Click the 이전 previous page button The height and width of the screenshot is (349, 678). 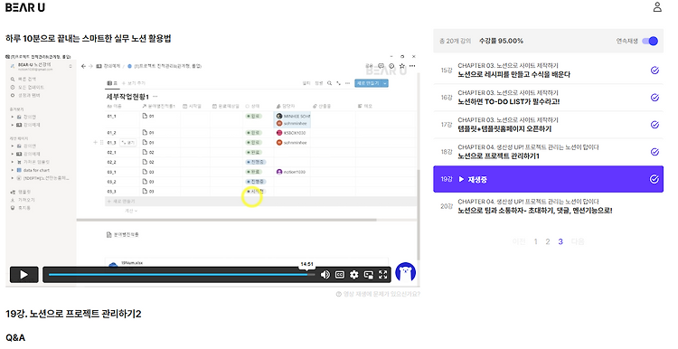click(x=519, y=241)
